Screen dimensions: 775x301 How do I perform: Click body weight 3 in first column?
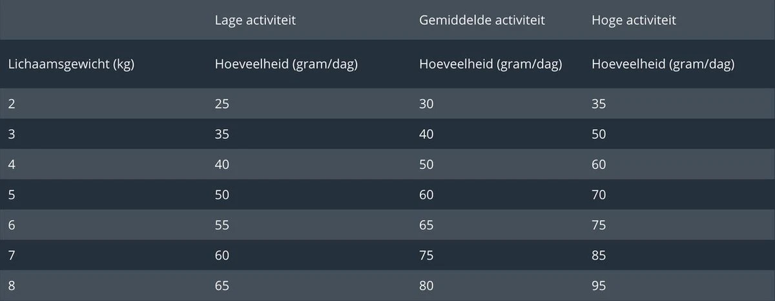pyautogui.click(x=12, y=134)
